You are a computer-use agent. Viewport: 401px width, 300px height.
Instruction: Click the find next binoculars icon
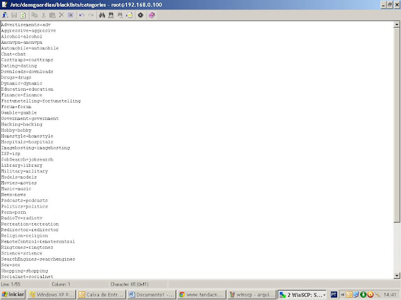point(120,15)
